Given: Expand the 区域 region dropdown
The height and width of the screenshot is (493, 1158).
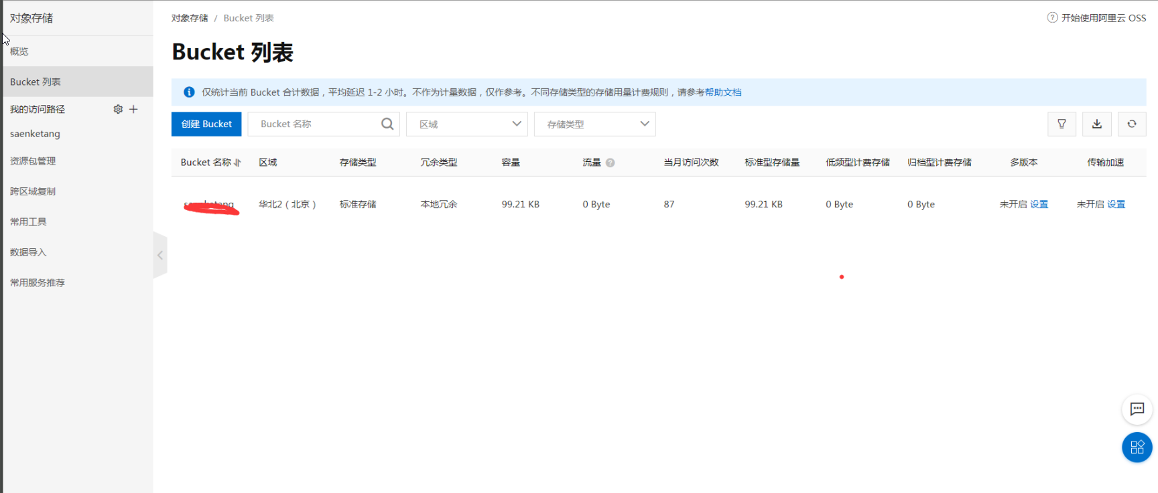Looking at the screenshot, I should point(466,124).
